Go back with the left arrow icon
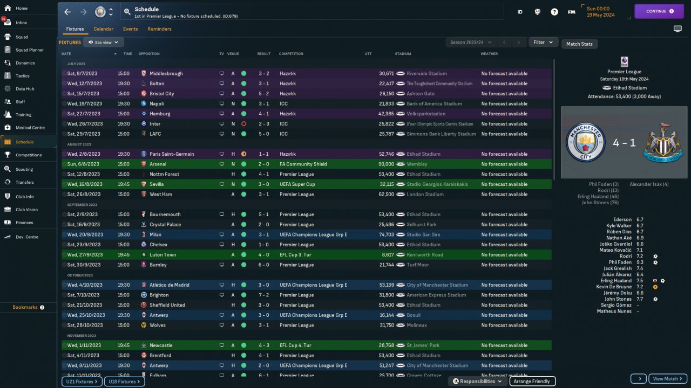Viewport: 691px width, 388px height. coord(67,12)
